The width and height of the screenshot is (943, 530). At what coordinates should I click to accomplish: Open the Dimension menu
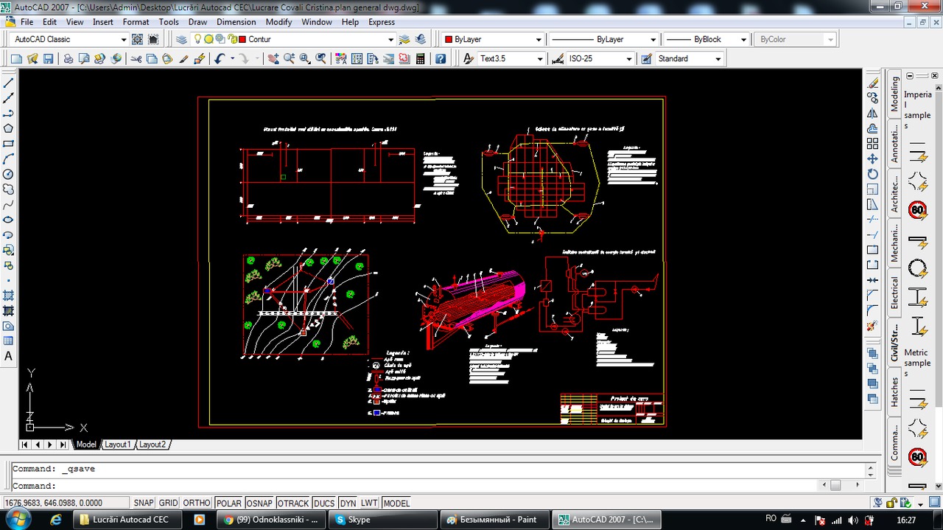tap(236, 22)
